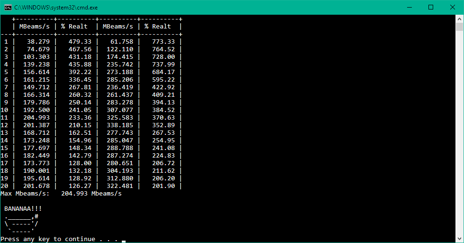464x243 pixels.
Task: Click the value 764.52
Action: tap(164, 49)
